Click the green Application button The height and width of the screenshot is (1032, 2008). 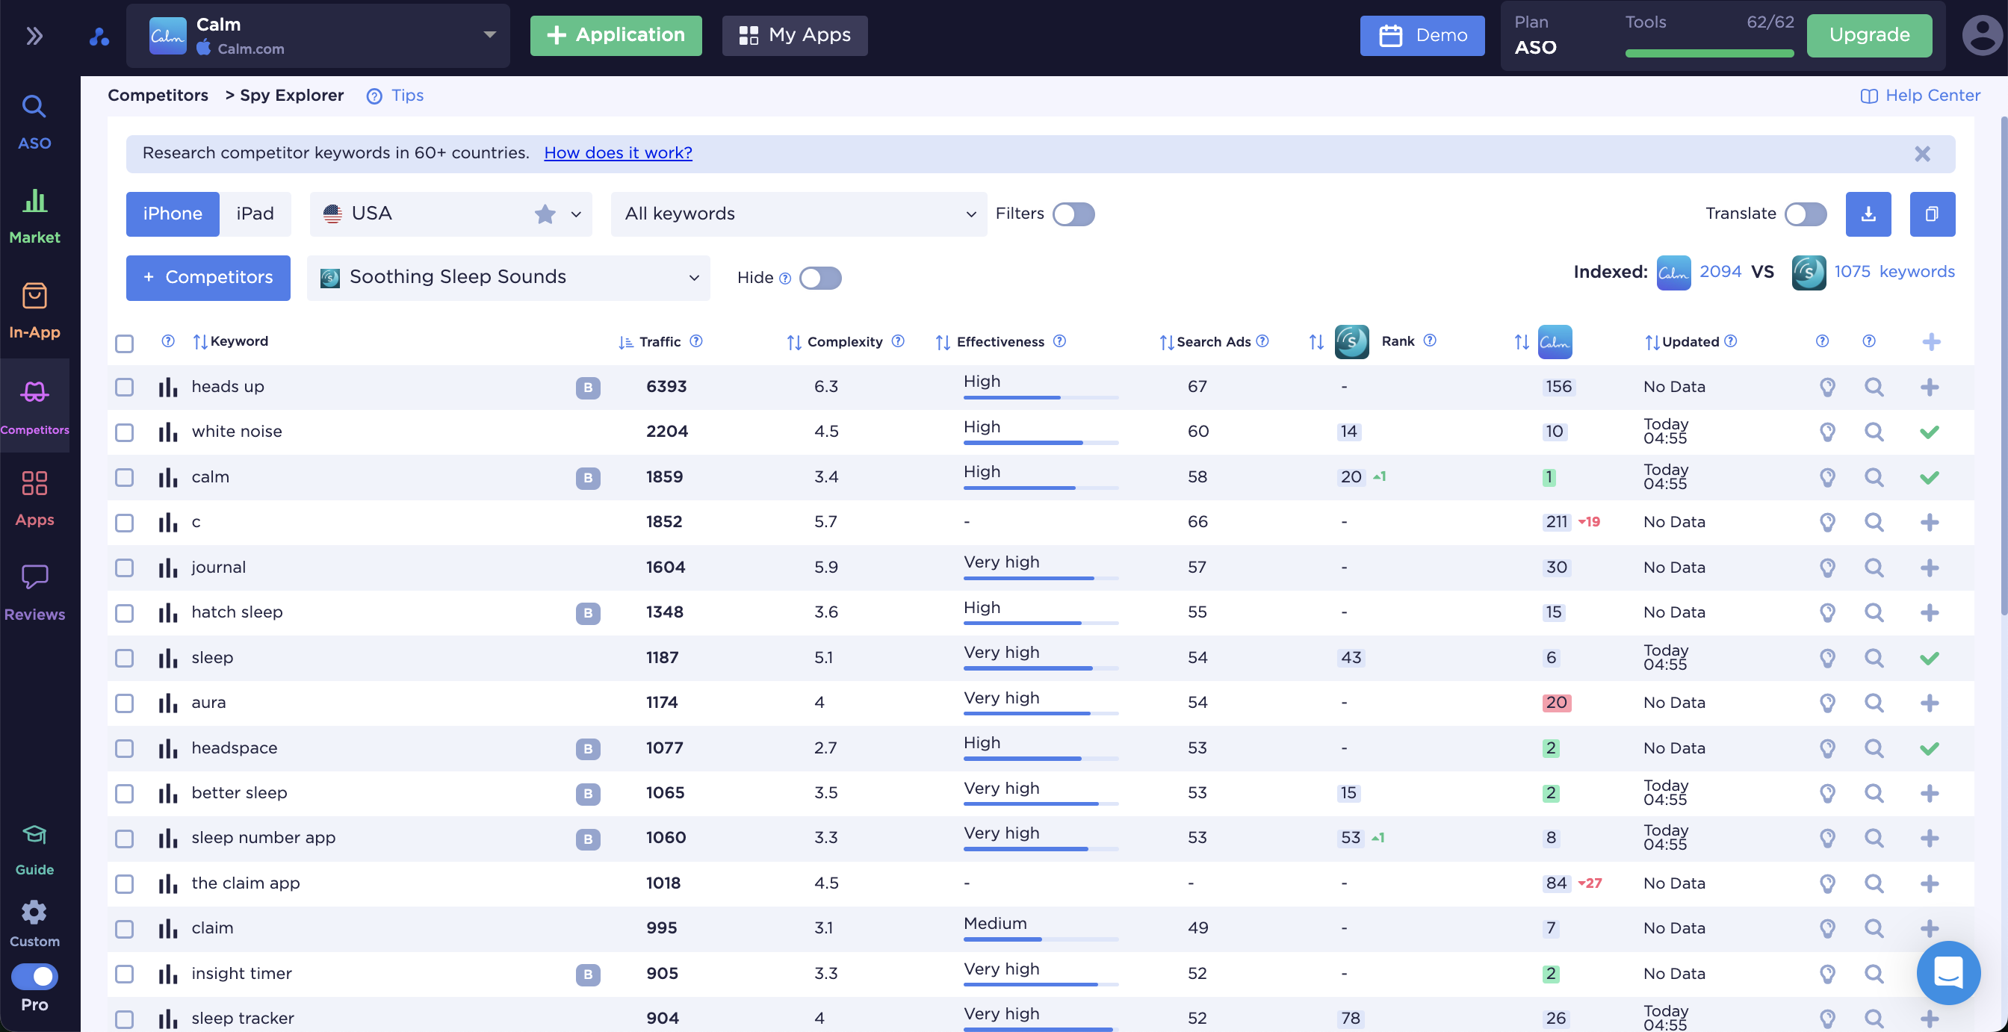click(x=615, y=36)
